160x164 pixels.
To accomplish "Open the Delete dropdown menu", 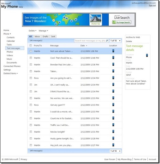I will [x=32, y=31].
